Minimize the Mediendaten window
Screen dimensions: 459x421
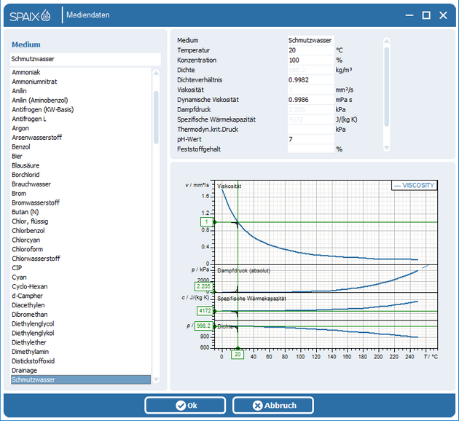pos(409,15)
